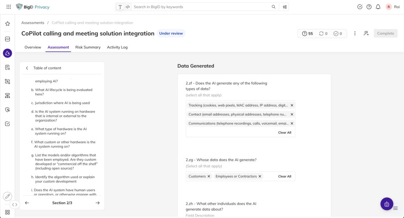404x218 pixels.
Task: Switch to the Risk Summary tab
Action: (x=88, y=47)
